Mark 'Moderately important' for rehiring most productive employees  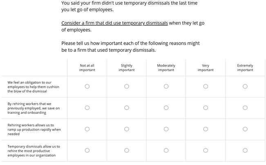click(x=166, y=150)
